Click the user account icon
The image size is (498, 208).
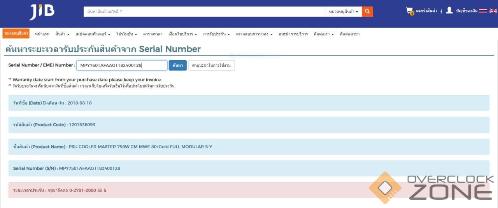click(449, 10)
